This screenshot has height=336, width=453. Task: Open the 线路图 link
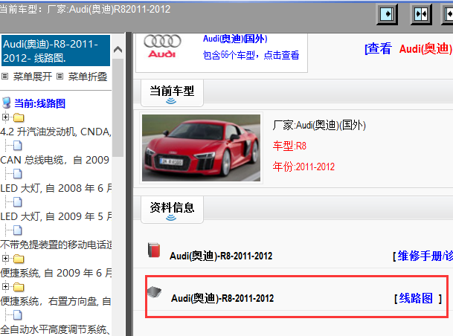coord(416,298)
